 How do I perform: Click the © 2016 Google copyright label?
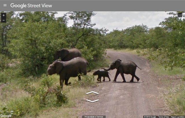[150, 117]
